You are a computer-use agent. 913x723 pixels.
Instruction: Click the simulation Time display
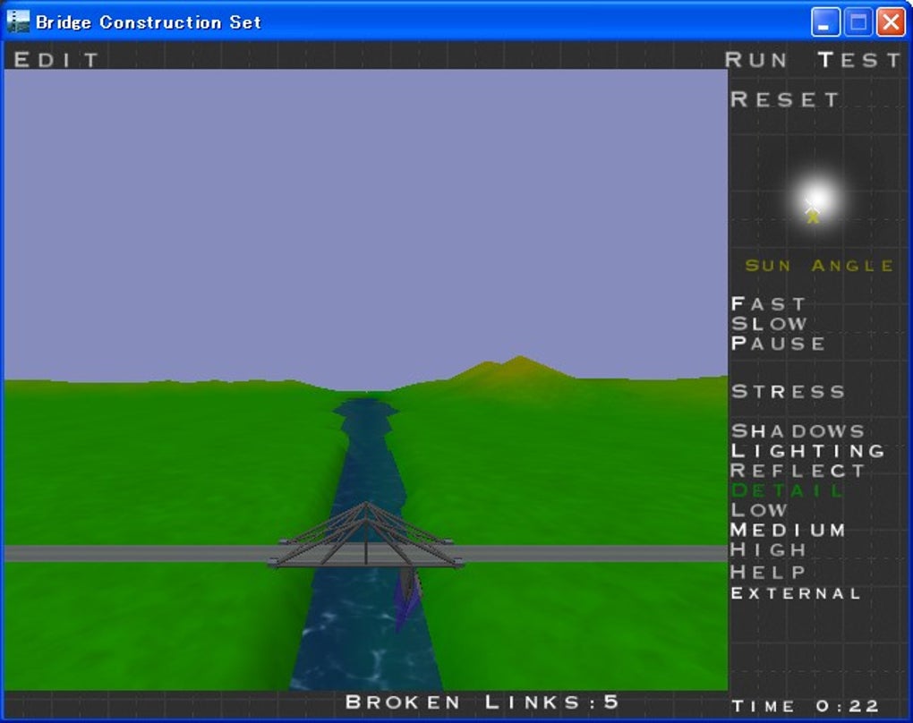coord(804,704)
